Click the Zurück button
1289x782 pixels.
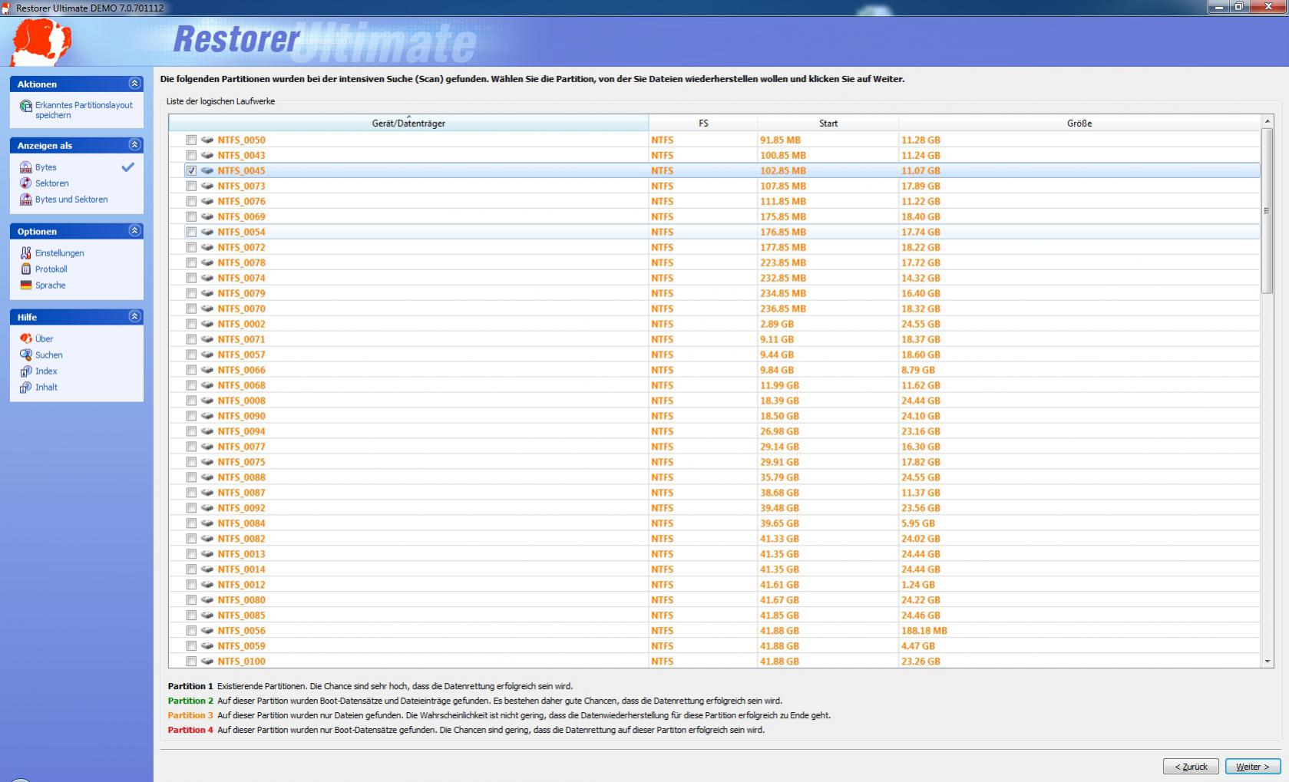click(x=1191, y=767)
